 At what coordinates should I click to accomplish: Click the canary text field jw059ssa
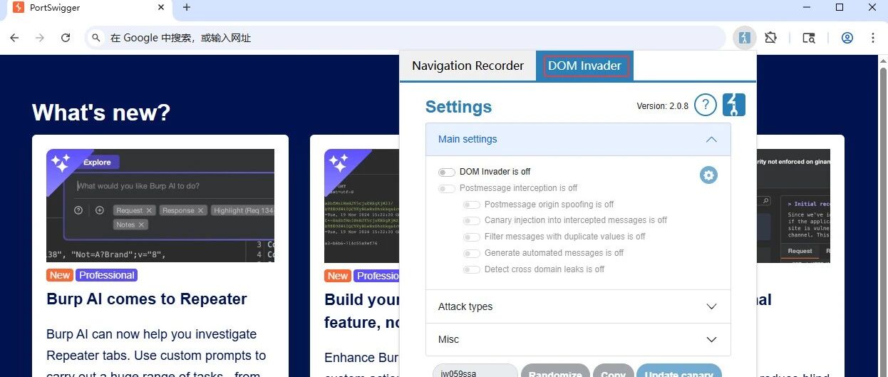pos(475,371)
